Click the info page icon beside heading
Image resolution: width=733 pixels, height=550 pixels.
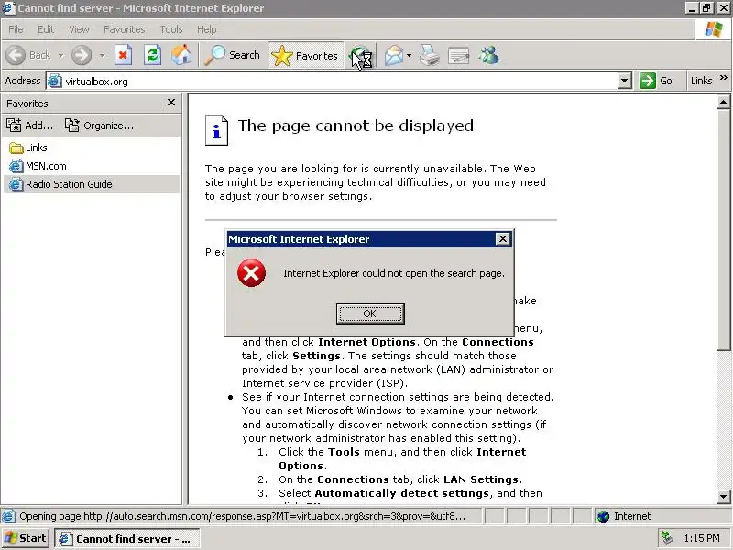(x=216, y=130)
